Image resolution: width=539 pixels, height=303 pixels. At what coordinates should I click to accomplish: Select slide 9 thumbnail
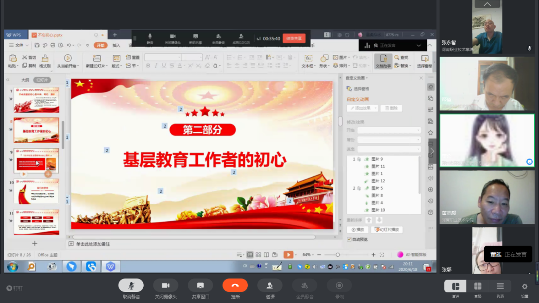[x=36, y=160]
